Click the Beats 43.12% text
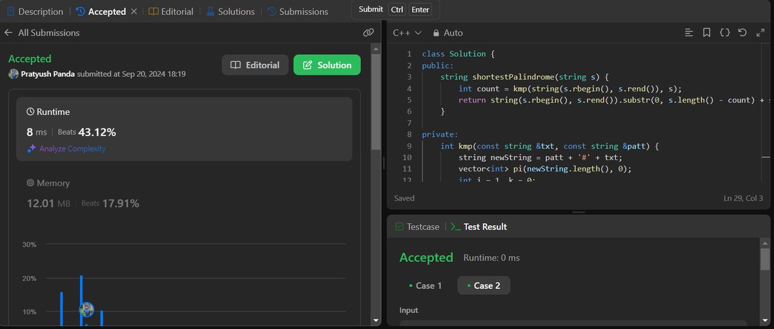The image size is (774, 329). tap(87, 132)
